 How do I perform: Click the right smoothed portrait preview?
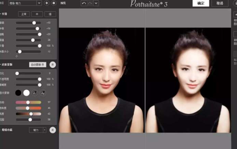(188, 80)
